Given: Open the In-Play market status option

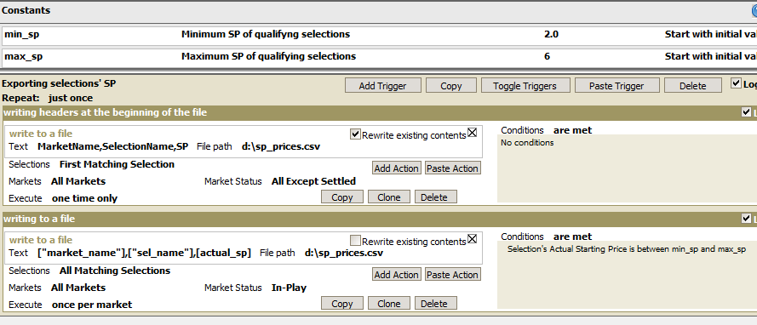Looking at the screenshot, I should (290, 288).
